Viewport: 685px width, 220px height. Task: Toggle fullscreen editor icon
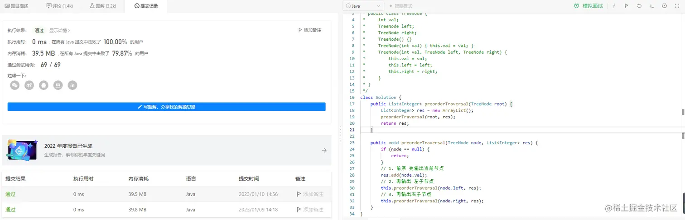tap(677, 6)
